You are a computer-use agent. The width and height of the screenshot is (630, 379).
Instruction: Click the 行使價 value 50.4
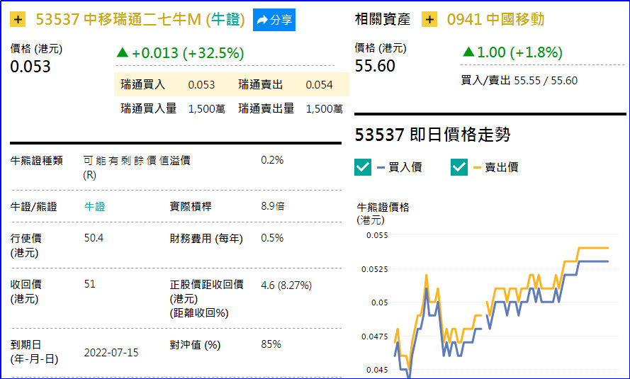94,238
